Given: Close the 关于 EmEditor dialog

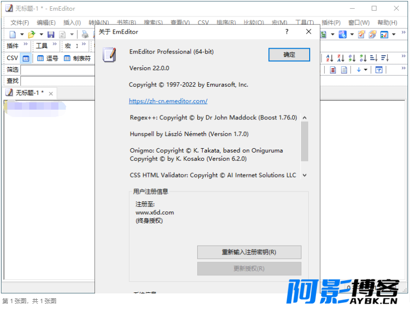Looking at the screenshot, I should pyautogui.click(x=309, y=32).
